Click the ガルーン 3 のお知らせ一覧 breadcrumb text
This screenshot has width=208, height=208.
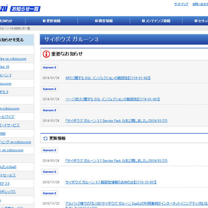point(15,29)
